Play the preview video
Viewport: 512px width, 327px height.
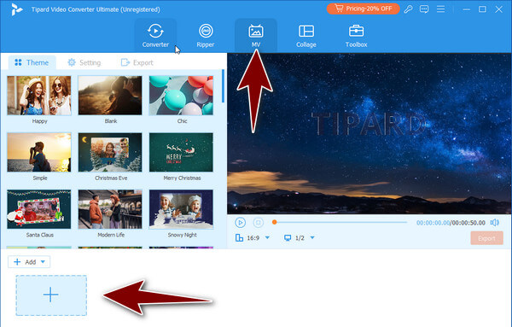tap(241, 223)
